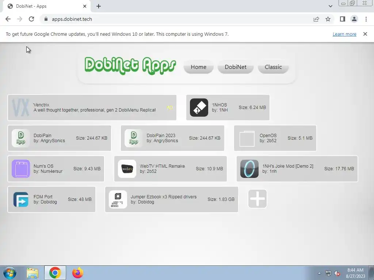
Task: Click 'FDM Port' title text
Action: (43, 197)
